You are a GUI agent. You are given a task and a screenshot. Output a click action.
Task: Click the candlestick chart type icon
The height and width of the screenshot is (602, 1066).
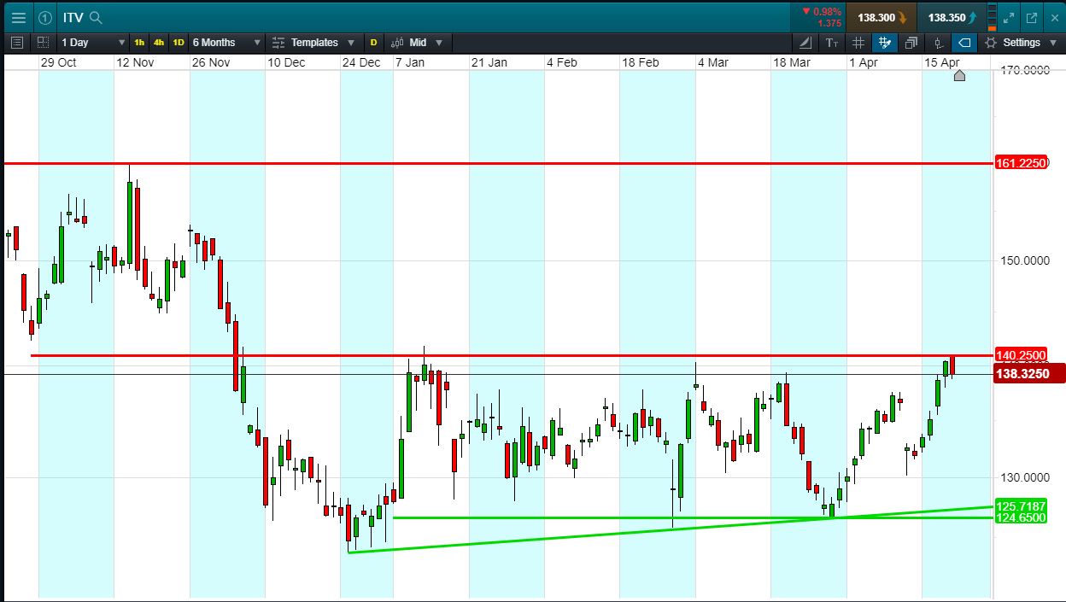pyautogui.click(x=938, y=42)
